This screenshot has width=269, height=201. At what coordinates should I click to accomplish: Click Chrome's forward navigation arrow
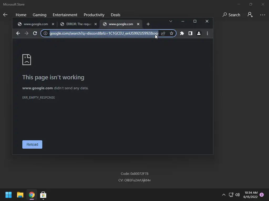[27, 33]
